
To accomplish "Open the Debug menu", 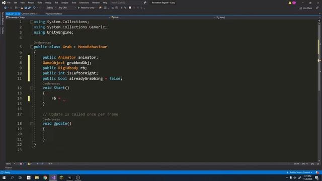I will (x=48, y=3).
